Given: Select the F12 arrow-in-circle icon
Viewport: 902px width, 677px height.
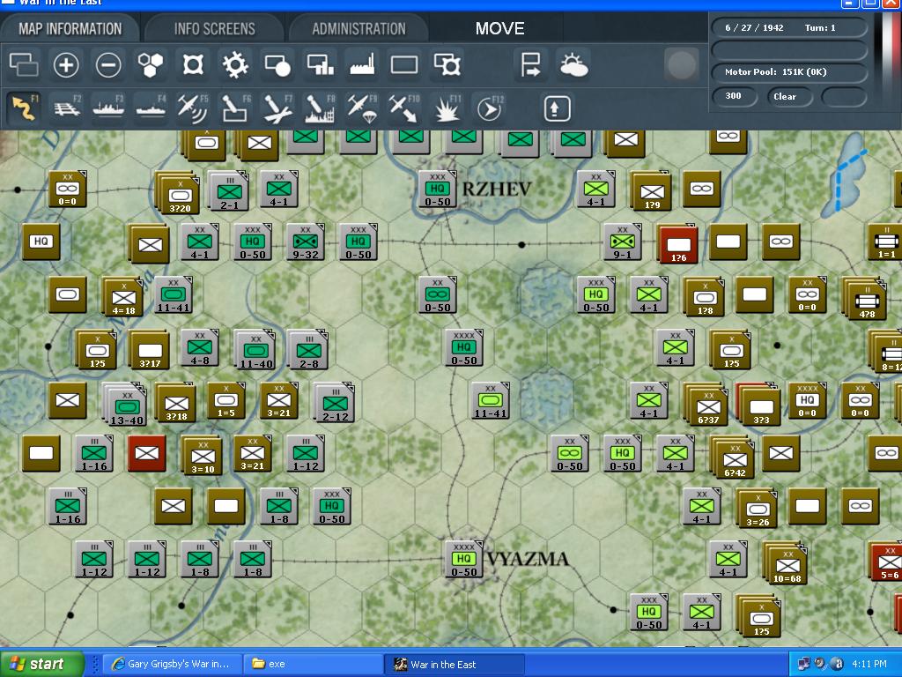Looking at the screenshot, I should [490, 108].
